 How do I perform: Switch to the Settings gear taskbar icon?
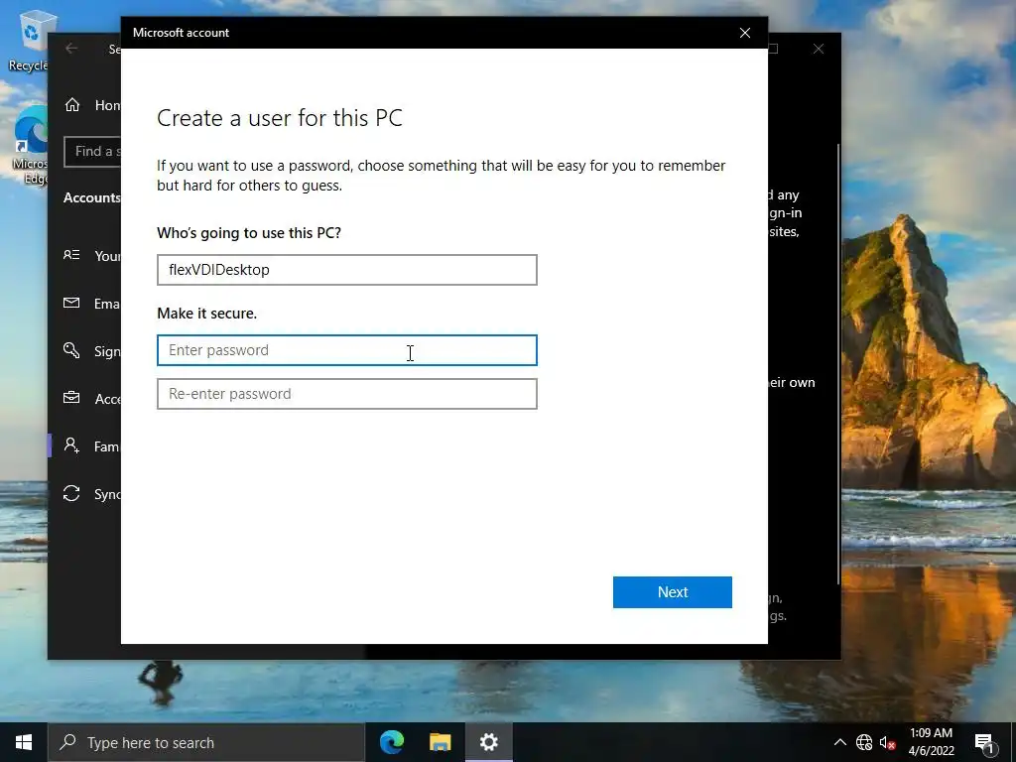[x=488, y=742]
